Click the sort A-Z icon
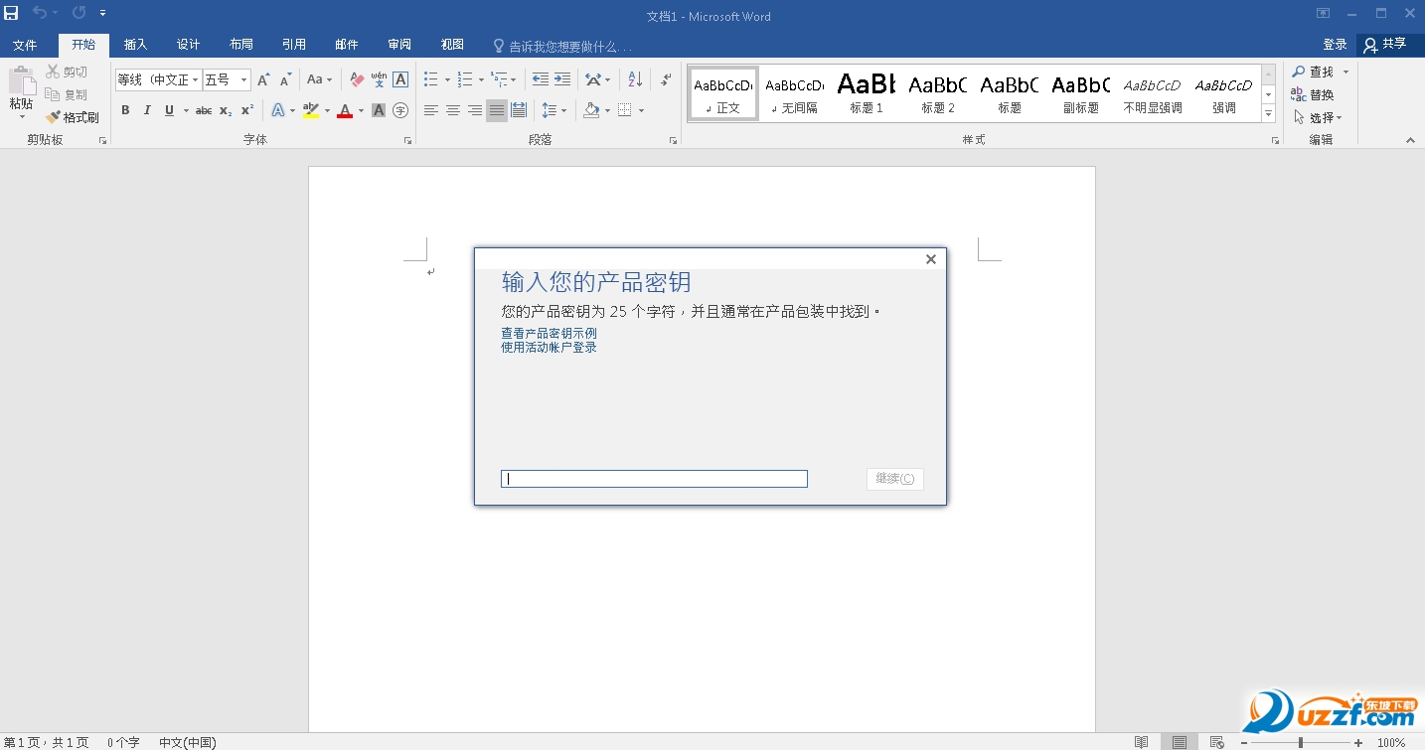The height and width of the screenshot is (750, 1425). [x=635, y=79]
